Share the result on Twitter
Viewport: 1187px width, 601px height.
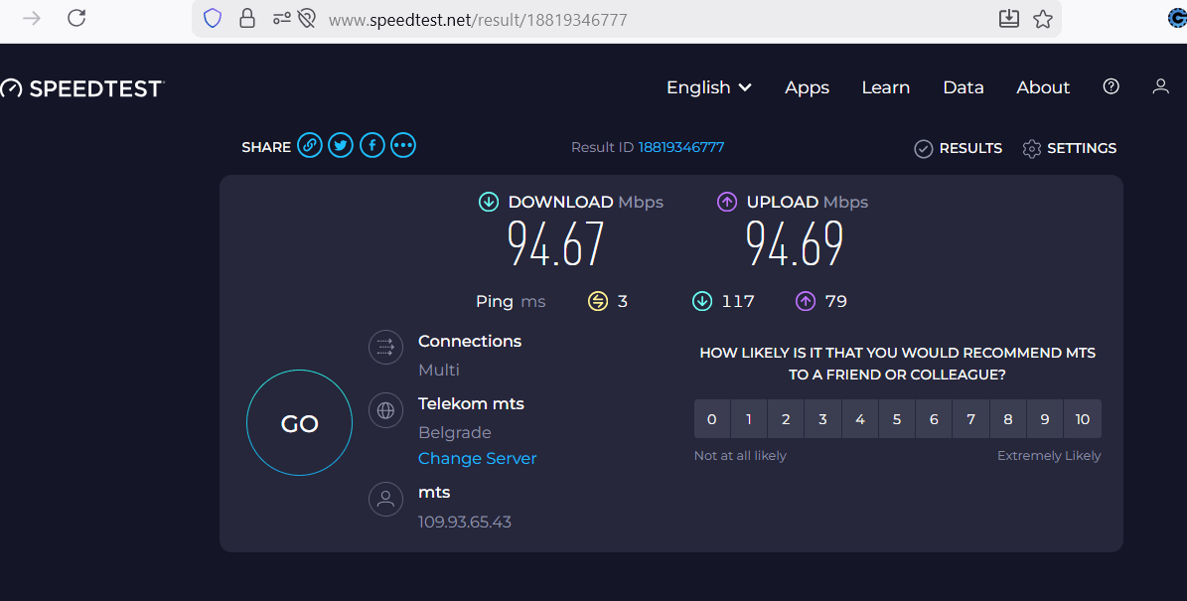[x=341, y=145]
